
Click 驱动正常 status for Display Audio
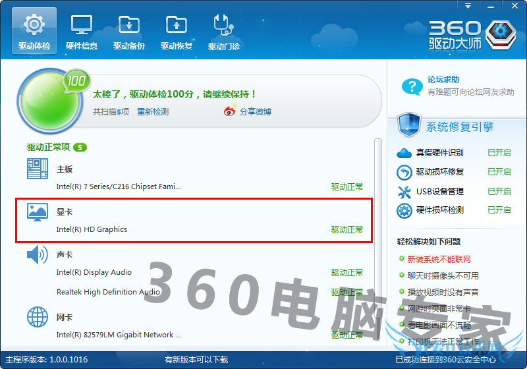[x=347, y=273]
